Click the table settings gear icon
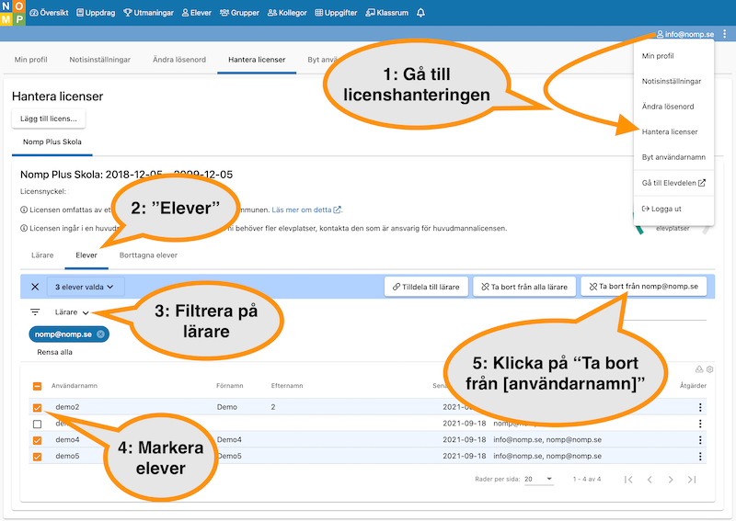The width and height of the screenshot is (736, 521). [709, 369]
